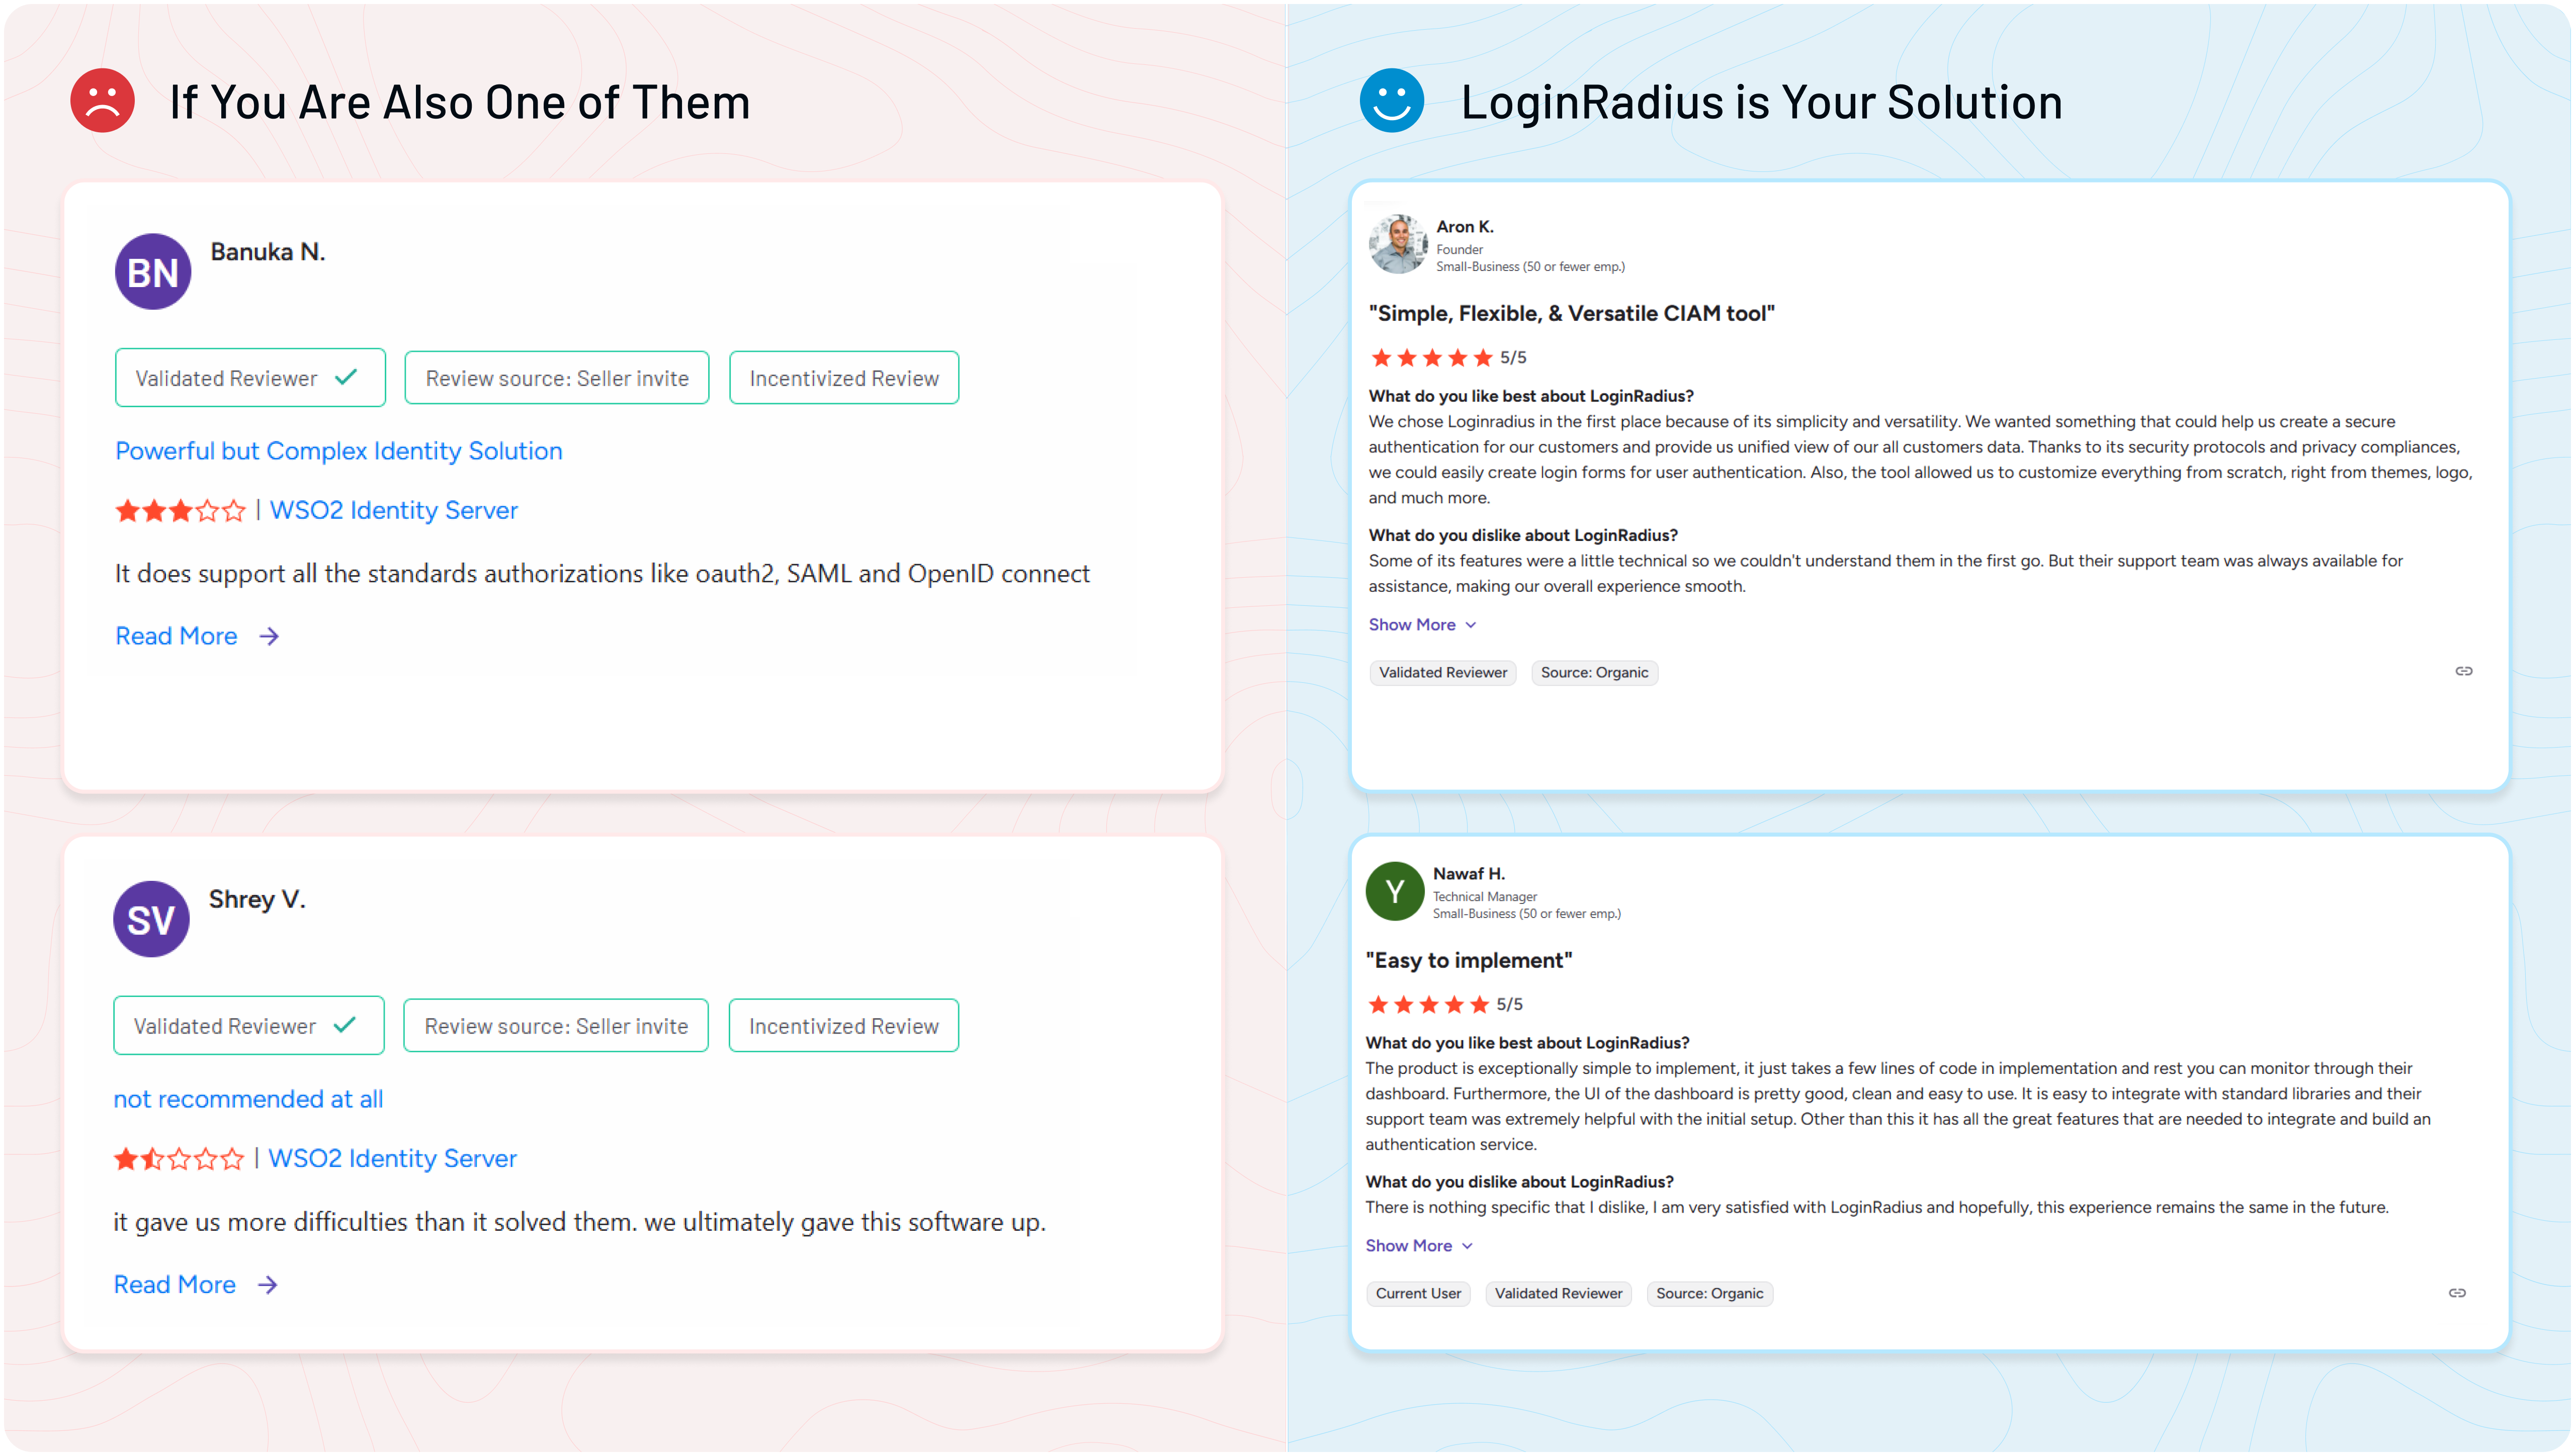Screen dimensions: 2575x1456
Task: Click Validated Reviewer badge on Shrey's review
Action: (x=248, y=1025)
